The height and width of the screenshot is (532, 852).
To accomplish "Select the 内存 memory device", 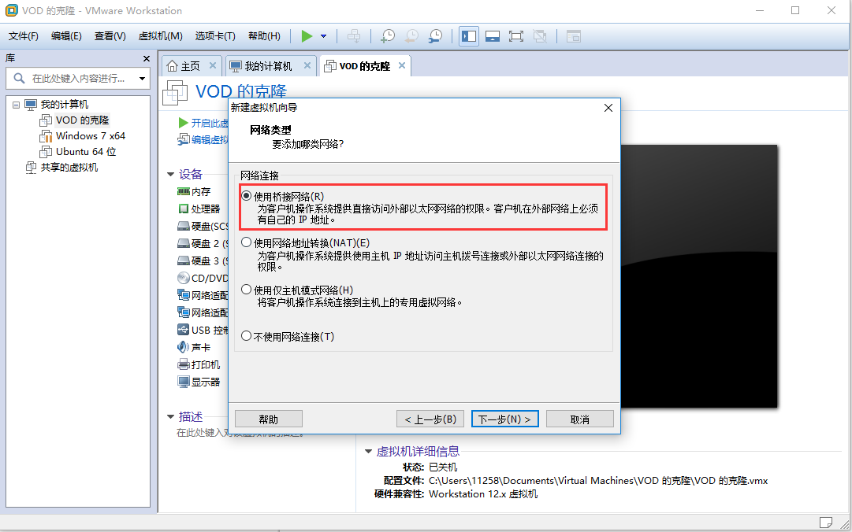I will tap(194, 192).
